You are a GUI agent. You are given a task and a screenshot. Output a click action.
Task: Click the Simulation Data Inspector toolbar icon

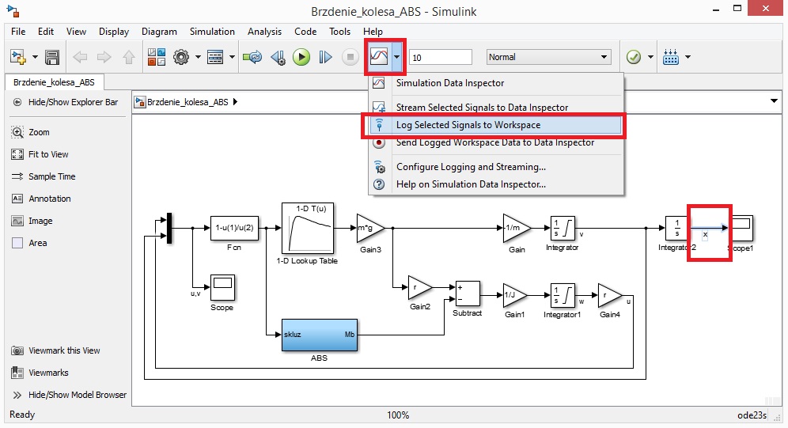(x=379, y=57)
